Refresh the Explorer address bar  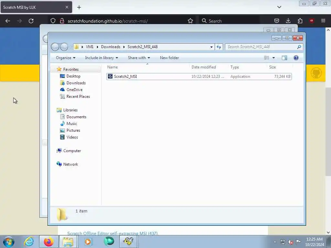[219, 47]
